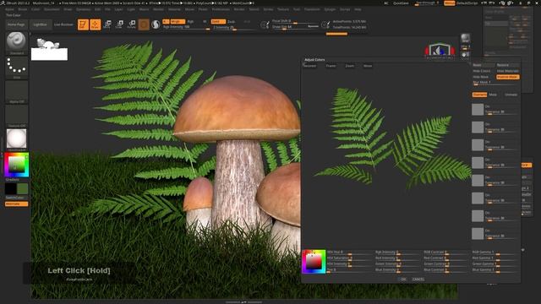
Task: Open the material sphere selector
Action: pos(16,138)
